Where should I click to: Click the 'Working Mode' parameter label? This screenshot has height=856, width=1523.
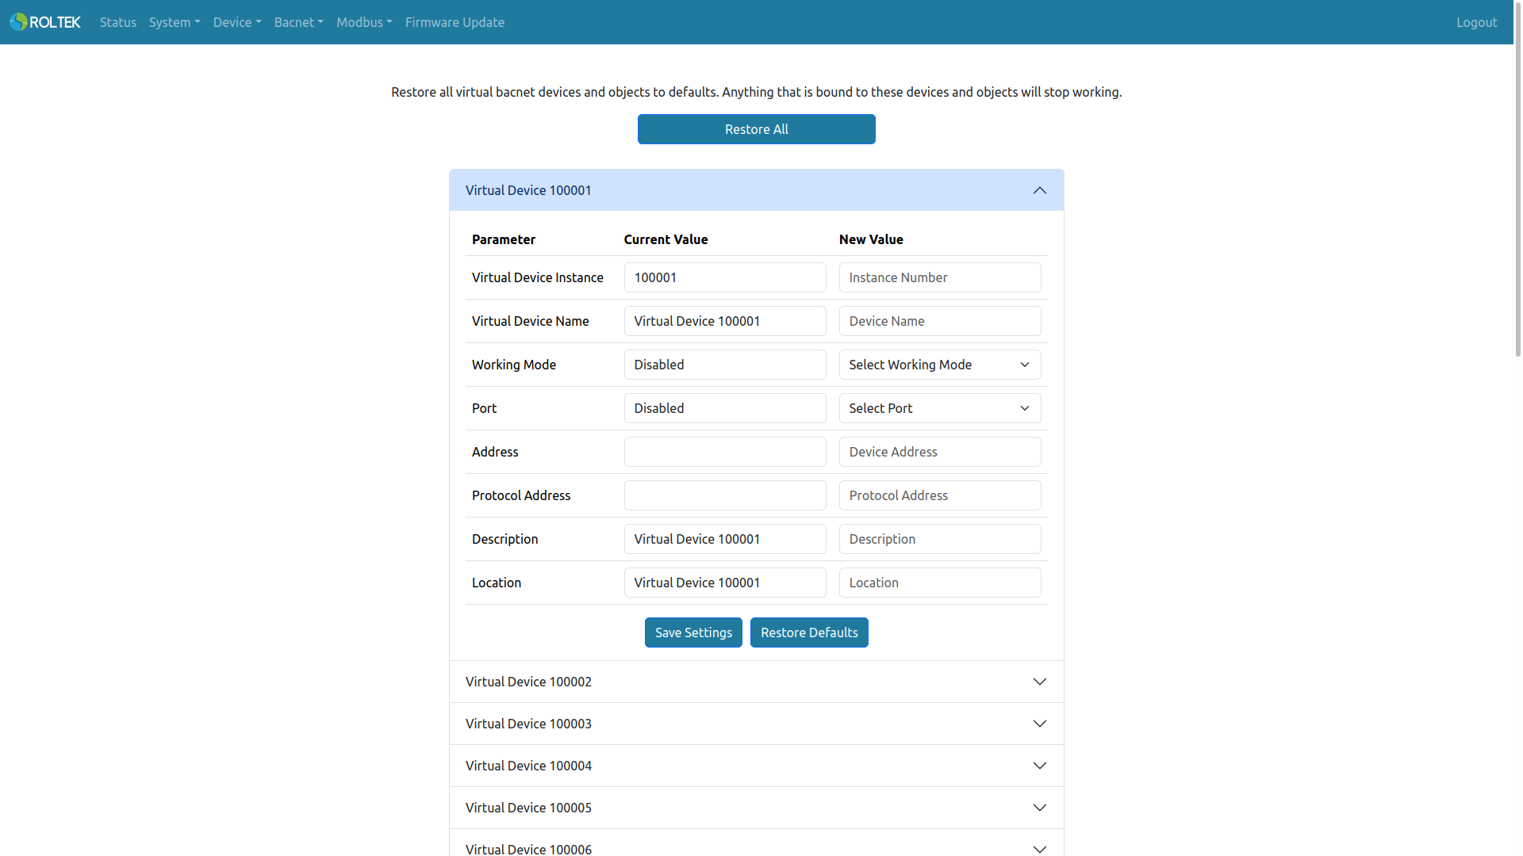(514, 365)
